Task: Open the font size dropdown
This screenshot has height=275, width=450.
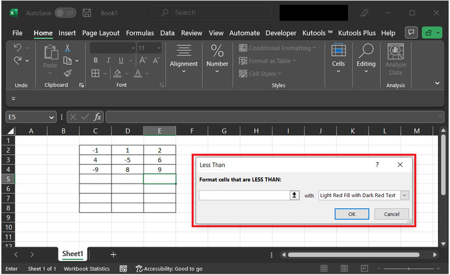Action: pyautogui.click(x=159, y=48)
